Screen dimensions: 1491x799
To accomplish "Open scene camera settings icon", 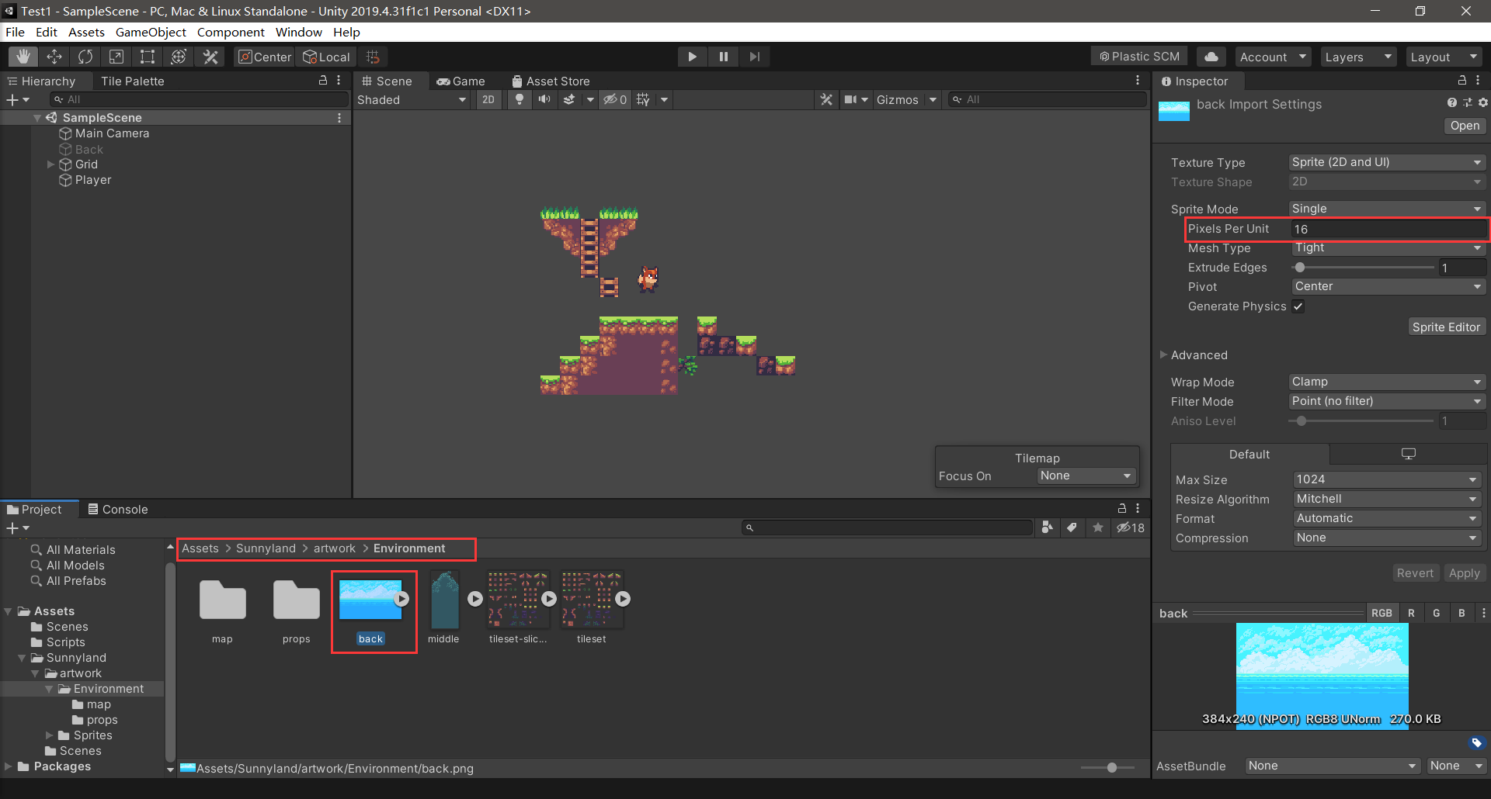I will click(856, 99).
